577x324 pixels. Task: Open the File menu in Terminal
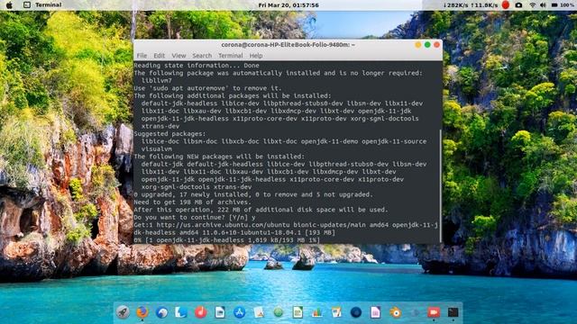pyautogui.click(x=142, y=56)
